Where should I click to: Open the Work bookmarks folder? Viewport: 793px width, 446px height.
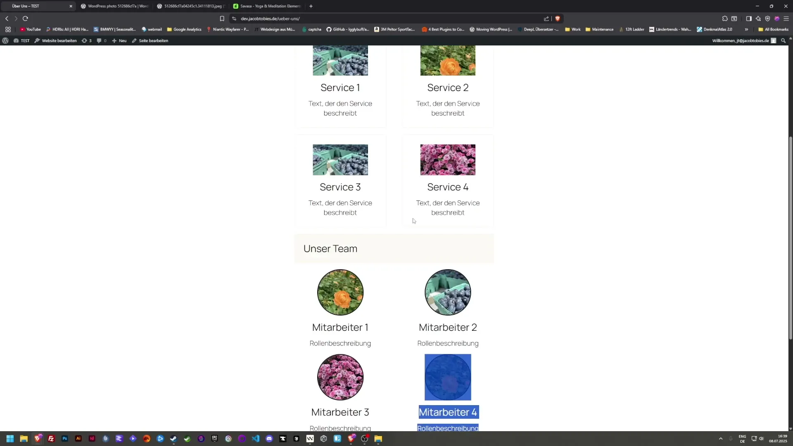tap(572, 29)
